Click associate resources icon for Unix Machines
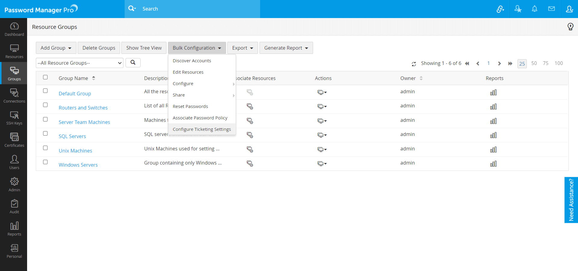The width and height of the screenshot is (578, 271). click(250, 149)
